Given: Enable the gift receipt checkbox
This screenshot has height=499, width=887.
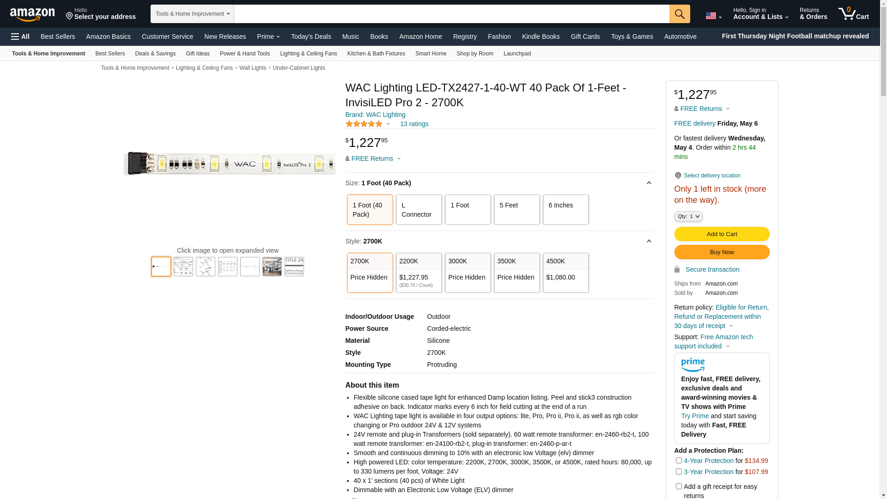Looking at the screenshot, I should tap(679, 487).
